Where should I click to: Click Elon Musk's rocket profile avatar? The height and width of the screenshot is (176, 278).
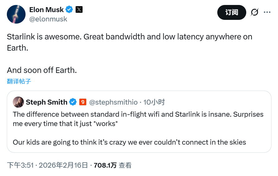(x=16, y=14)
